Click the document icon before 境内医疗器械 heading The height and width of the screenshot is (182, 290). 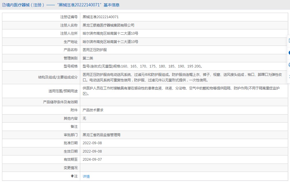tap(4, 5)
